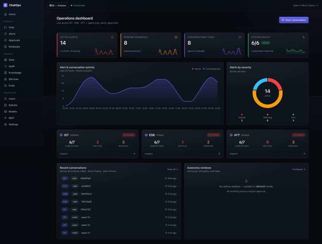Open the seed-13- conversation
Image resolution: width=322 pixels, height=244 pixels.
coord(119,218)
